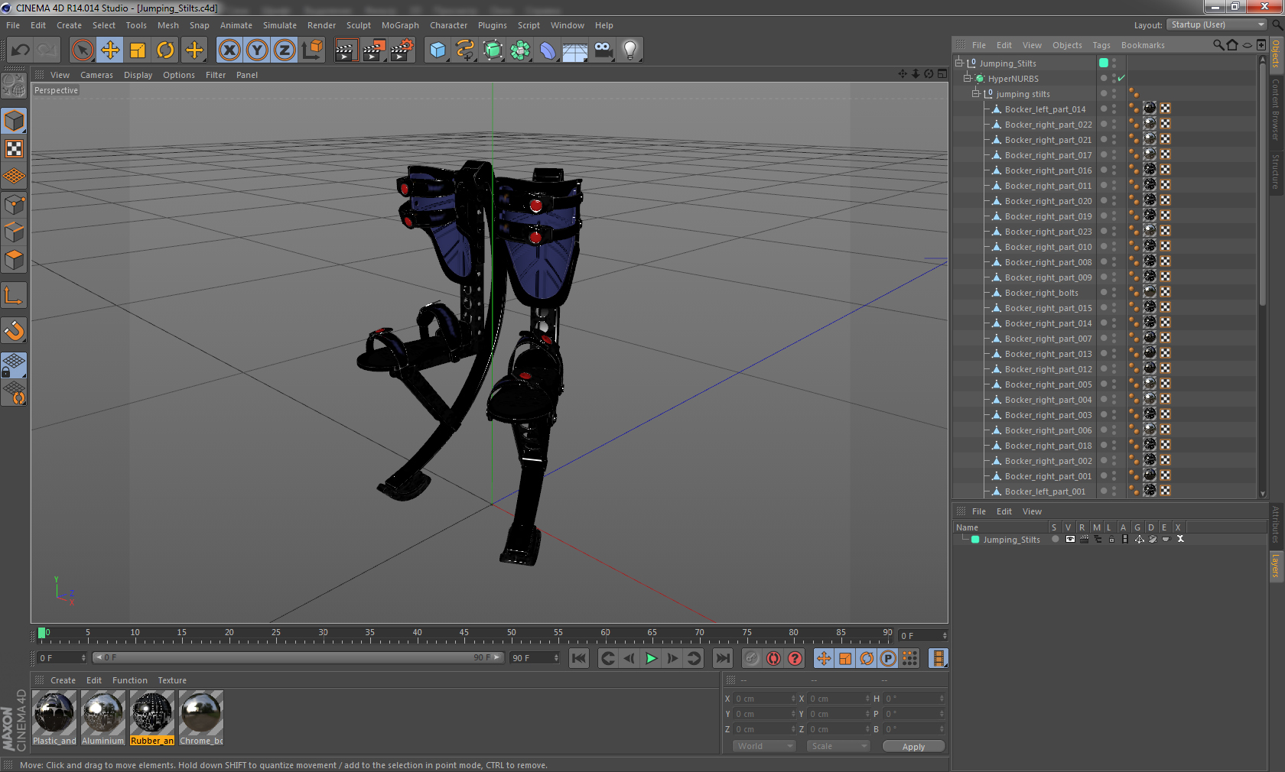Open viewport Cameras menu
The image size is (1285, 772).
(x=96, y=75)
